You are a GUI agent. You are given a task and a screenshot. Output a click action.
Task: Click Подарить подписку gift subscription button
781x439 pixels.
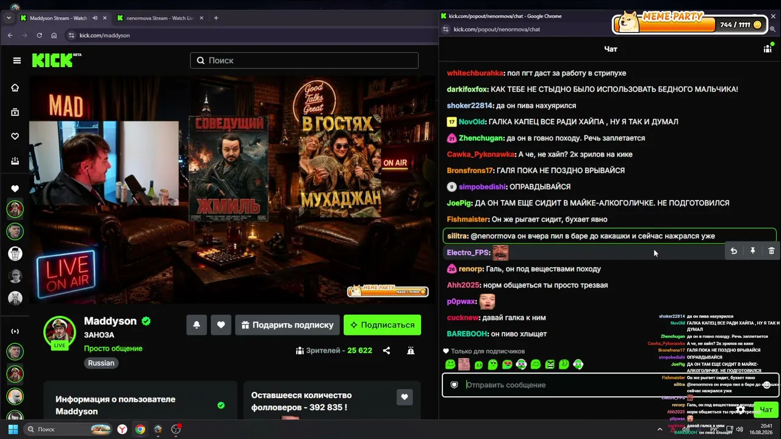point(287,325)
